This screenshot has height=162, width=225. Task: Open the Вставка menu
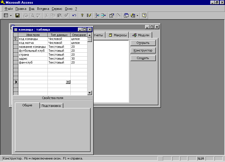(43, 9)
